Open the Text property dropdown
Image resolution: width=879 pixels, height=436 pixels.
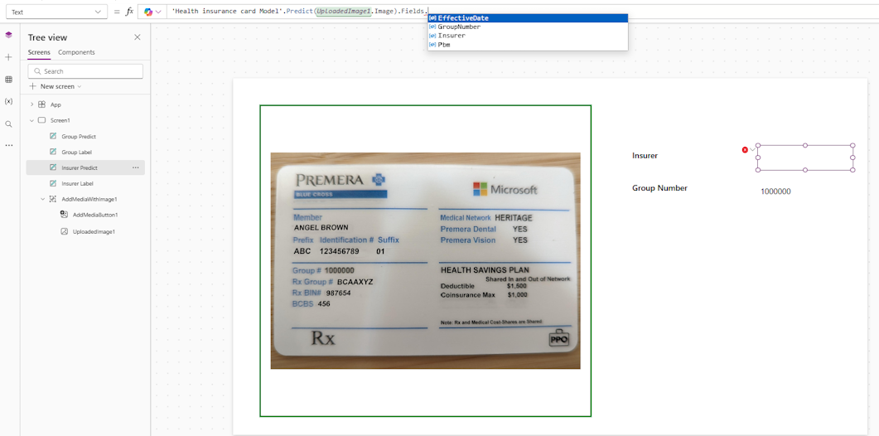coord(56,12)
